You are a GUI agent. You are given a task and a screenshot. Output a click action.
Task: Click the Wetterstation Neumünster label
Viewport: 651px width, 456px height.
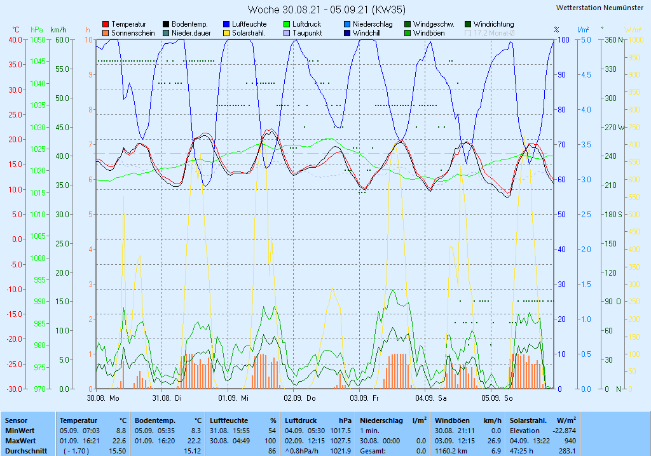tap(599, 8)
